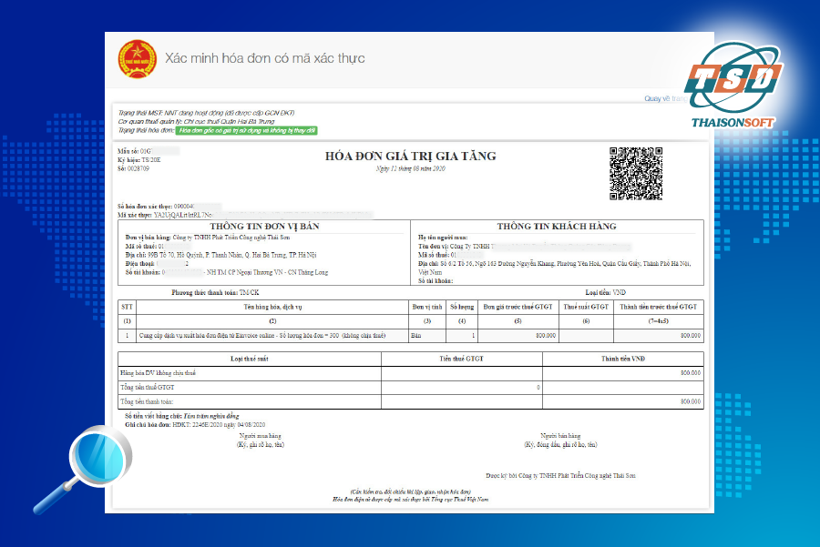Screen dimensions: 820x547
Task: Click the invoice number 'Số: 0028709'
Action: pos(133,168)
